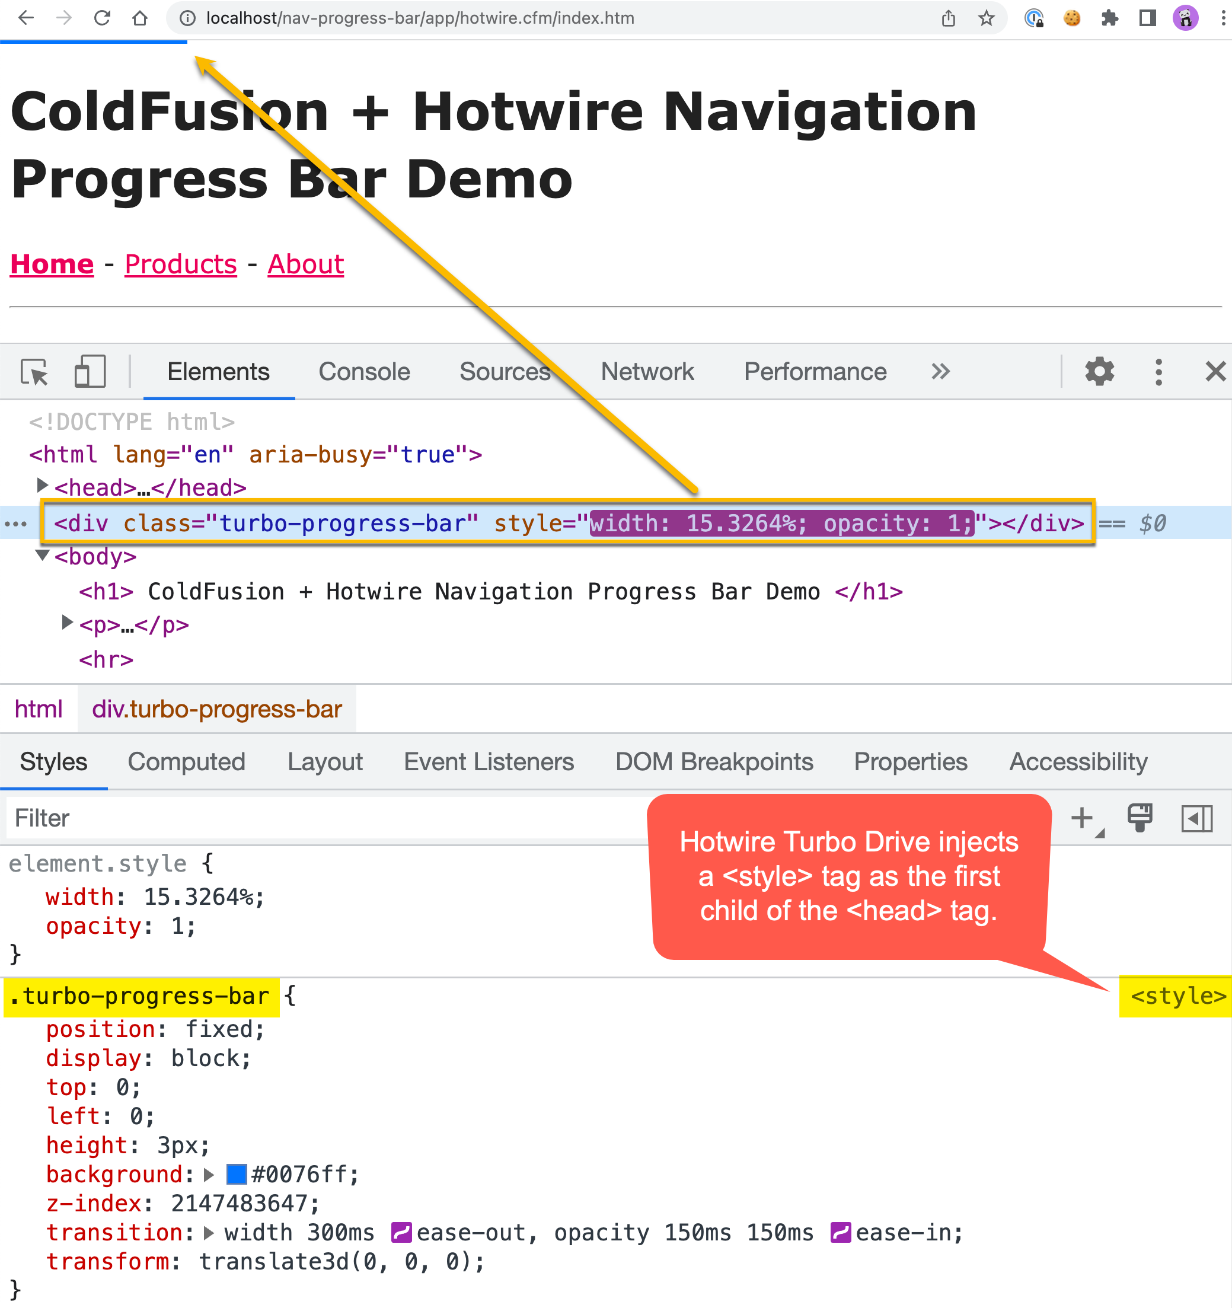Follow the Products navigation link
1232x1308 pixels.
180,264
